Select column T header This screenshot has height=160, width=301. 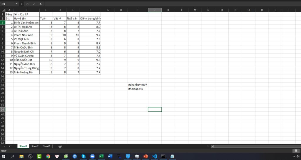pyautogui.click(x=289, y=10)
